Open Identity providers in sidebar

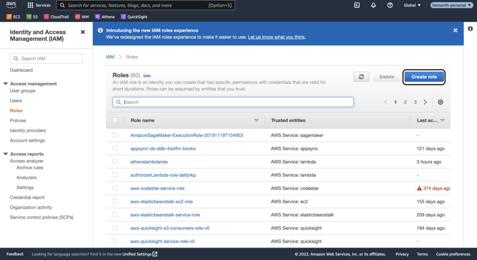pos(28,131)
